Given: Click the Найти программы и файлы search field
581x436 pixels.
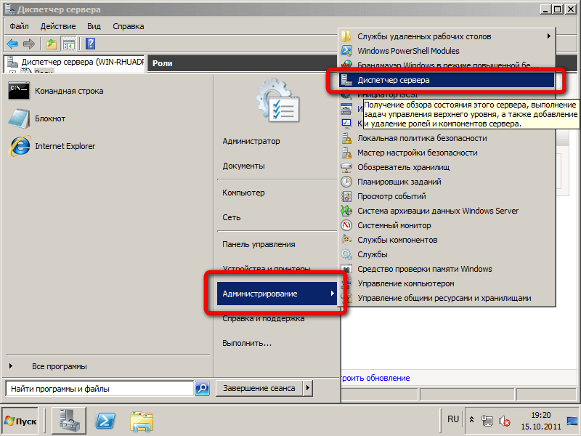Looking at the screenshot, I should [x=100, y=389].
